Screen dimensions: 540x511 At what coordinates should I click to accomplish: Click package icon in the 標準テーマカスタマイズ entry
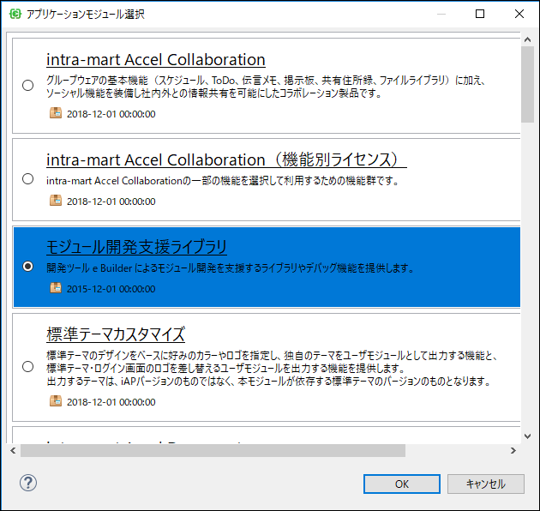(x=56, y=401)
